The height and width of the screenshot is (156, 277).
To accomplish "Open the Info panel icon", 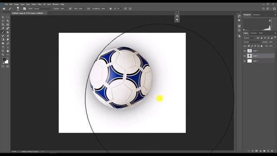I will [239, 30].
